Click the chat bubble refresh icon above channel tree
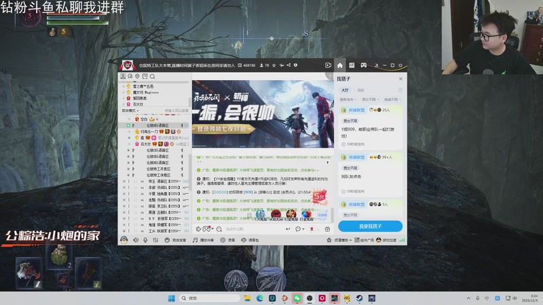The image size is (543, 305). (130, 77)
